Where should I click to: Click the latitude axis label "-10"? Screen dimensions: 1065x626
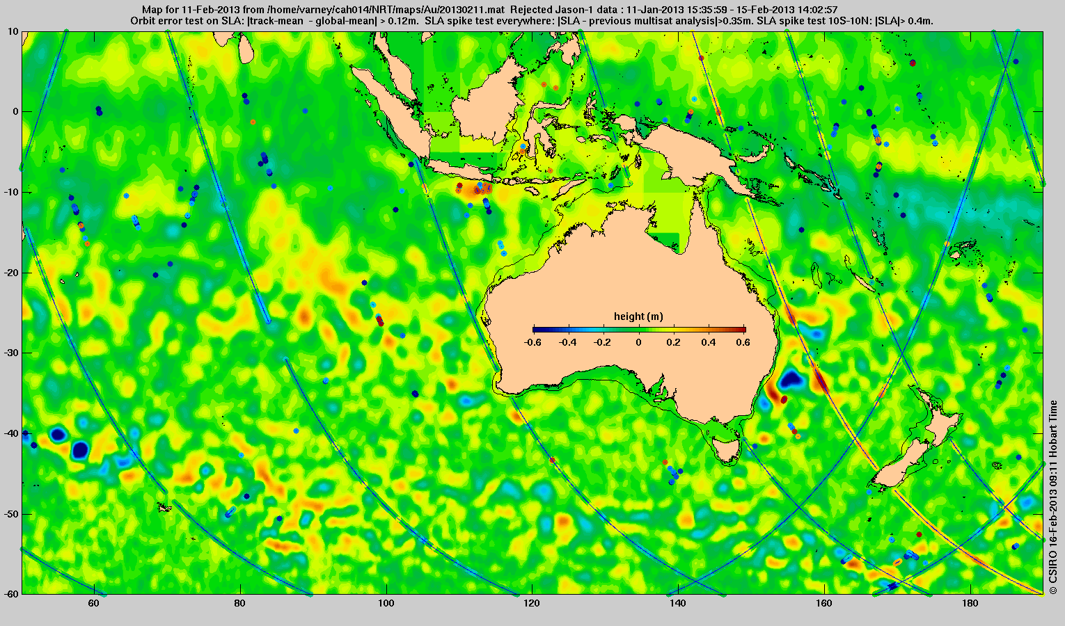click(x=11, y=192)
